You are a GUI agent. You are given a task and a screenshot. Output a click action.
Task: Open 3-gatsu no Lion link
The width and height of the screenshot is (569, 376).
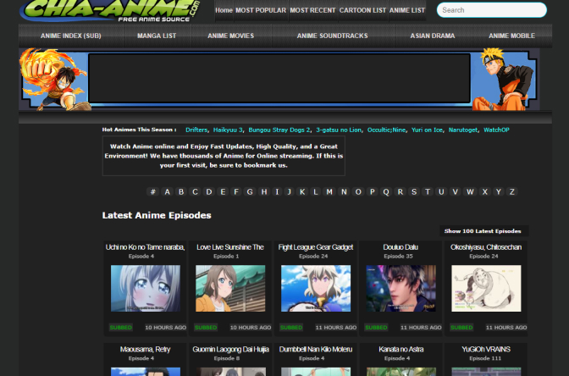(339, 130)
